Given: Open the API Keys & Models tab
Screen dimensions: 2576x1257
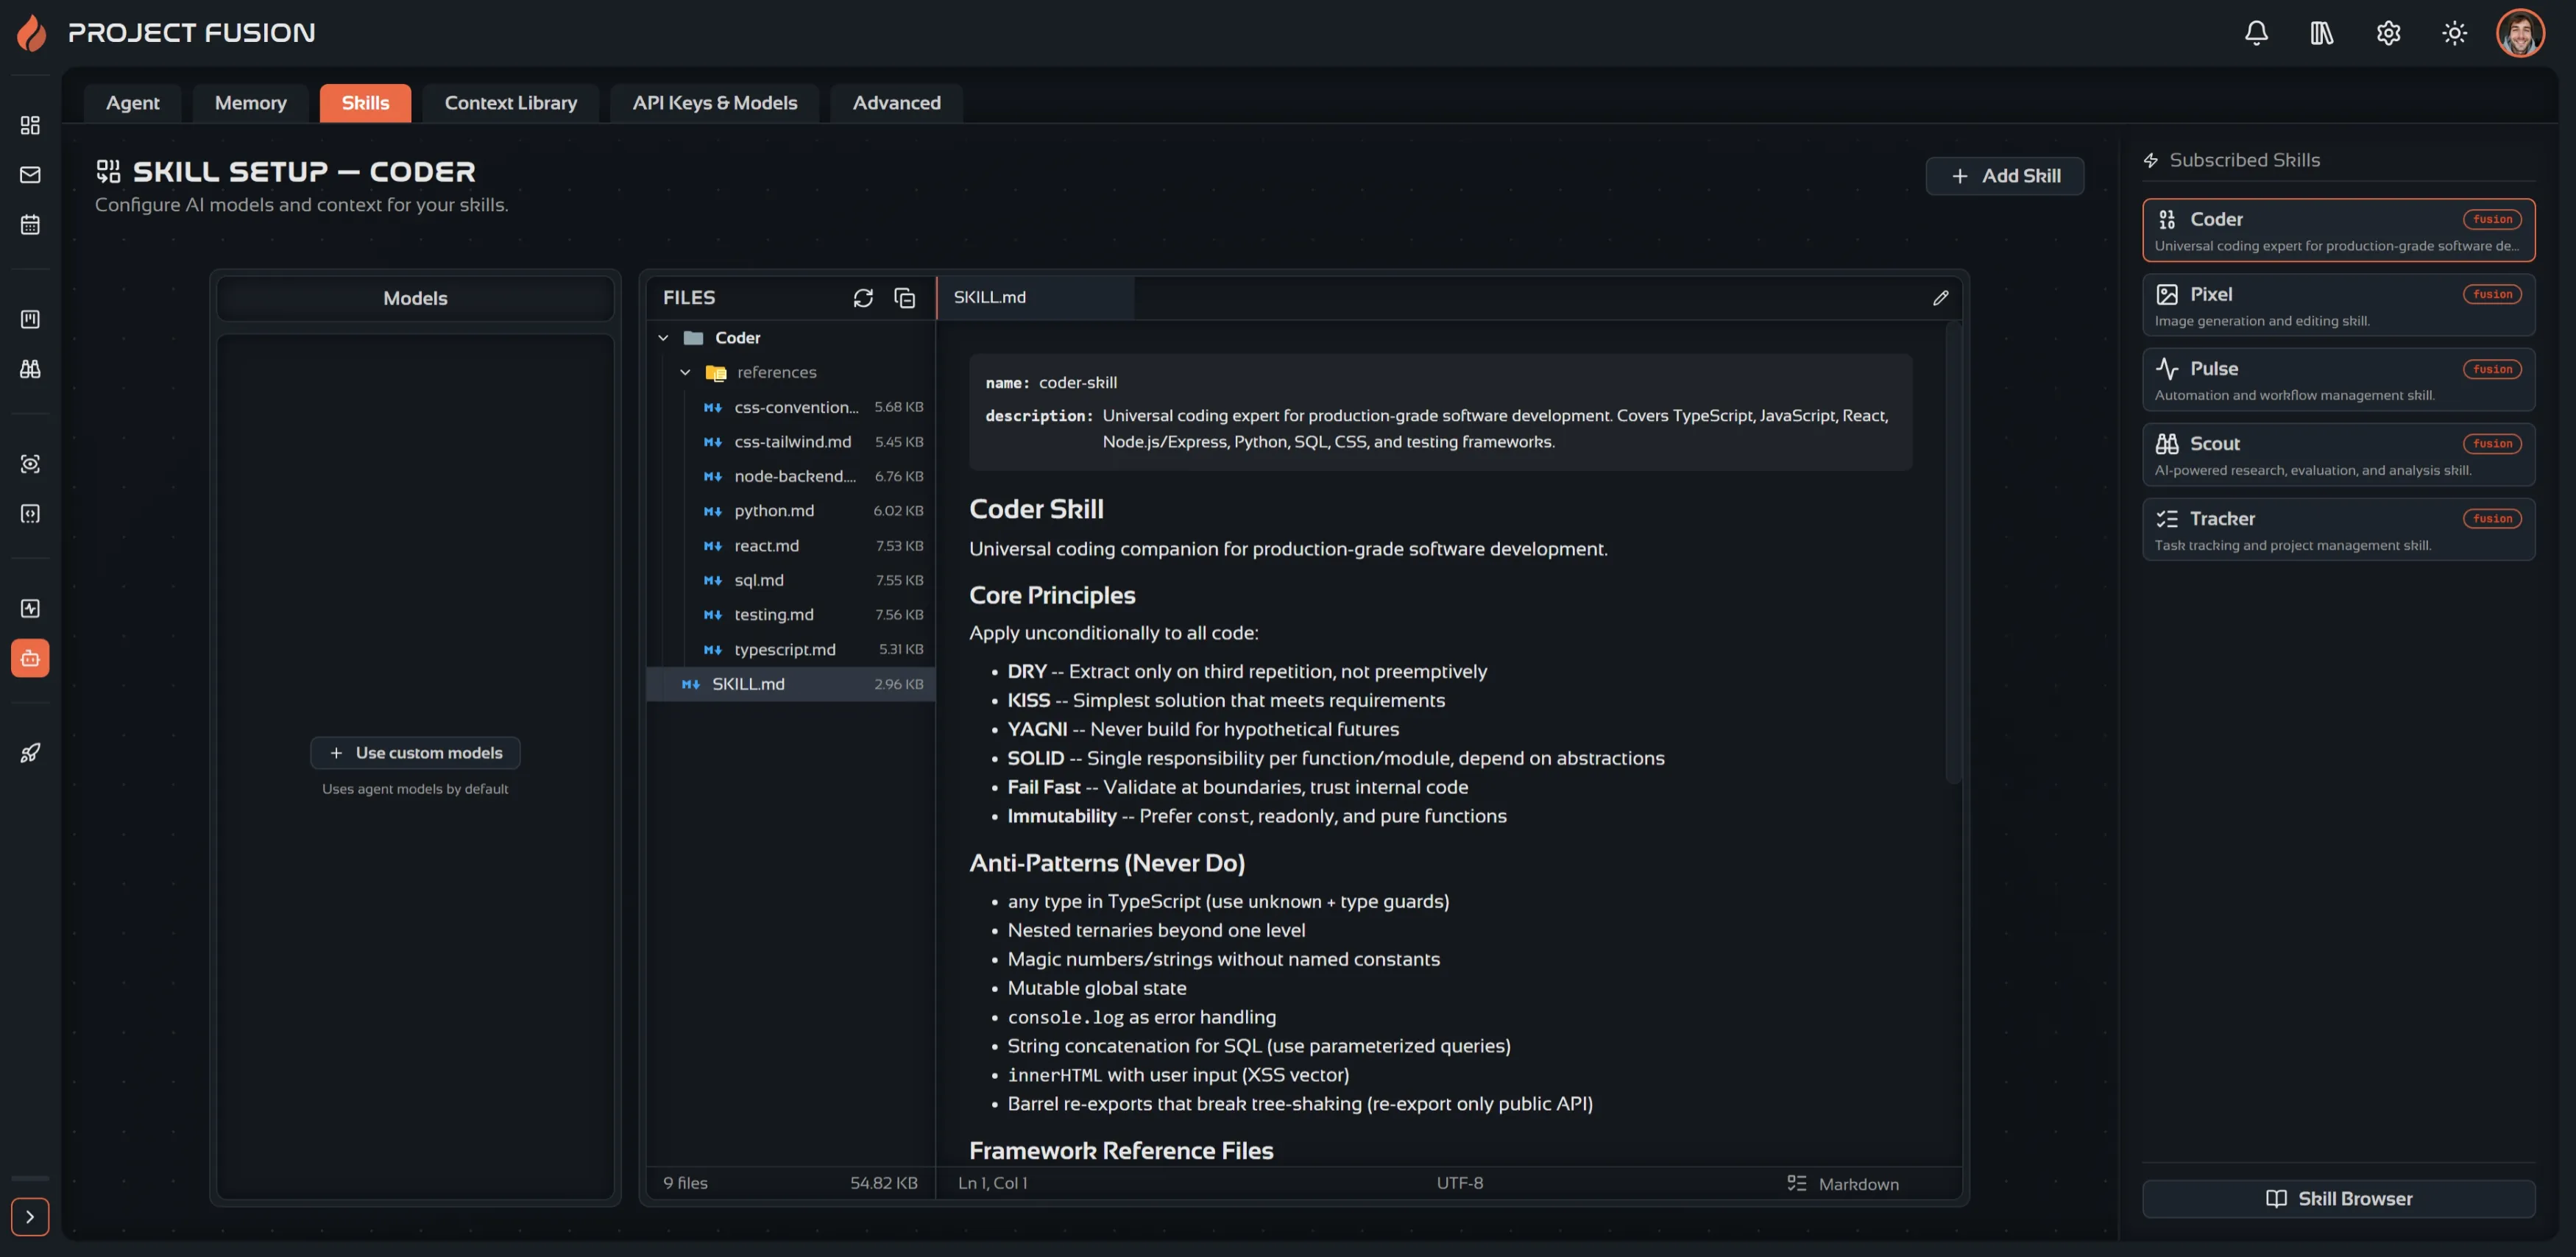Looking at the screenshot, I should (714, 103).
